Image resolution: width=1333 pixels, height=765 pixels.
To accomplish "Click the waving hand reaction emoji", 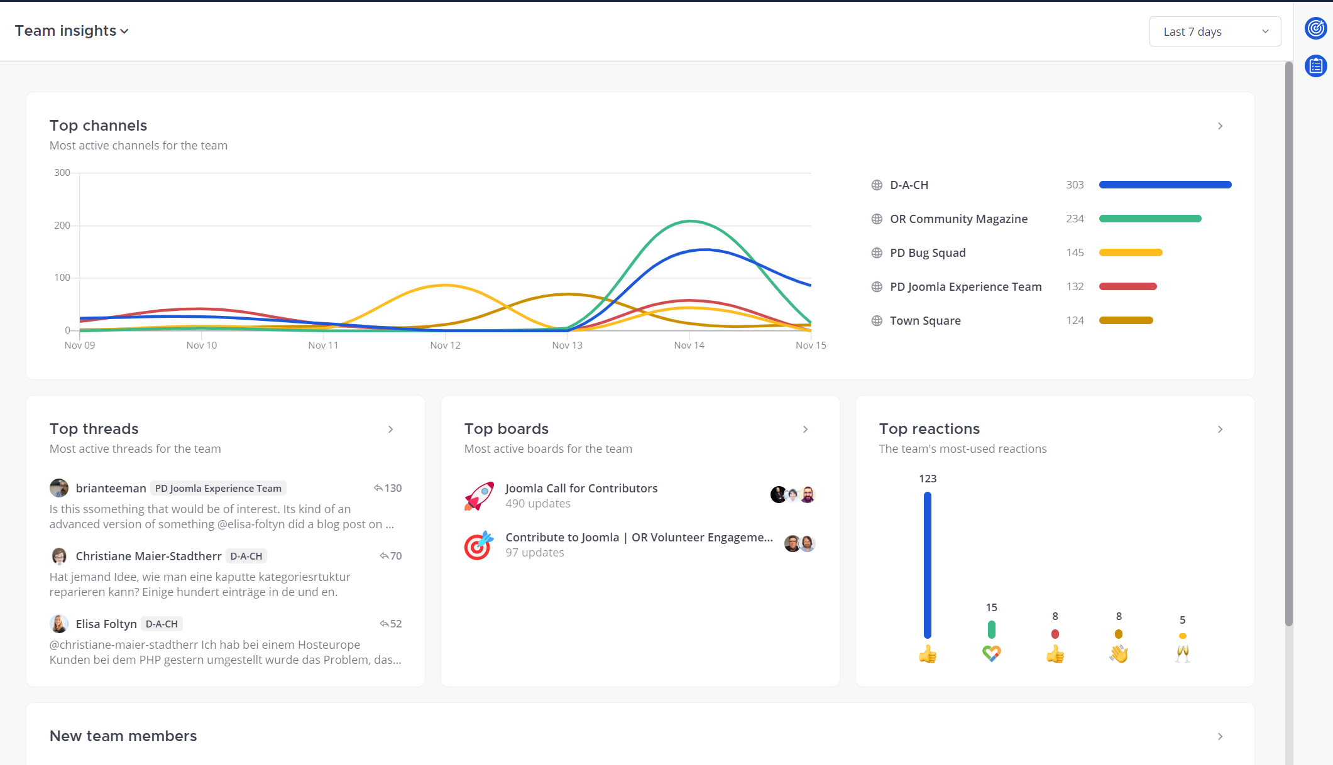I will pyautogui.click(x=1119, y=654).
